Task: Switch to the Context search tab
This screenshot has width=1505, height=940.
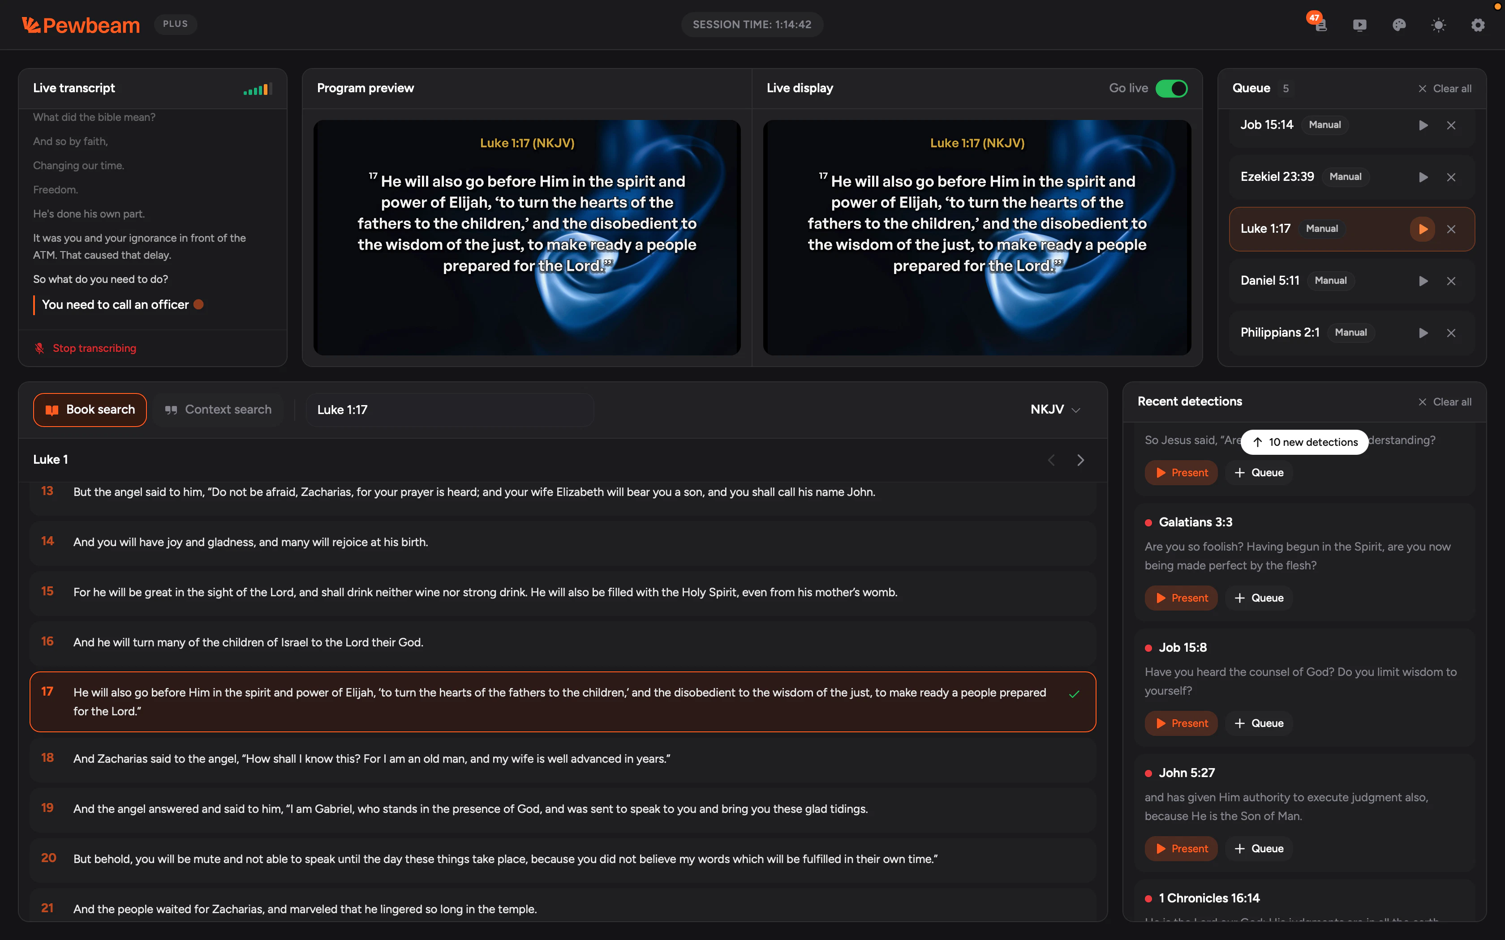Action: coord(218,410)
